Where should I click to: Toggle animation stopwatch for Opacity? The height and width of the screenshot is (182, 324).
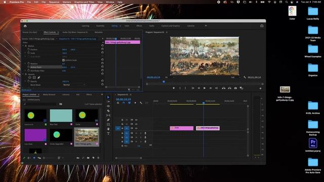click(x=29, y=81)
